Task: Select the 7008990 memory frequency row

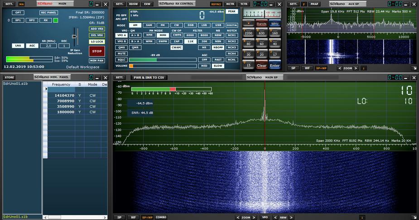Action: tap(77, 101)
